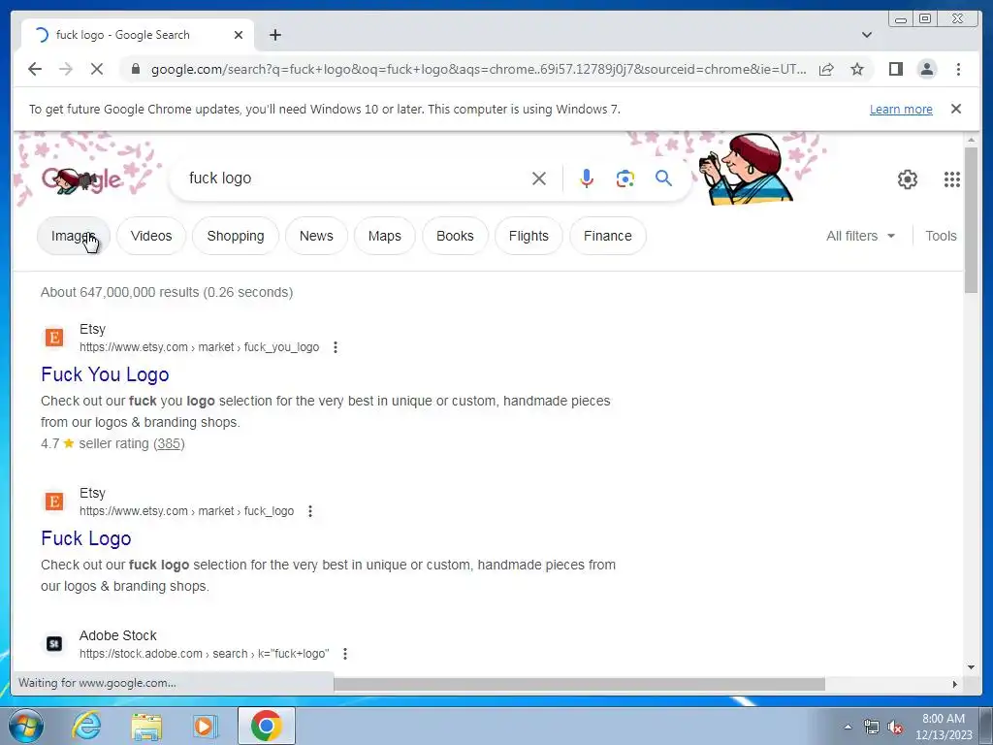This screenshot has height=745, width=993.
Task: Switch to the Flights results tab
Action: point(529,236)
